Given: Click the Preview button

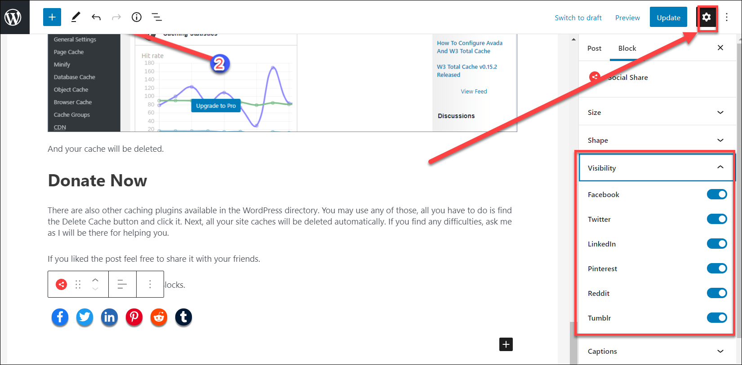Looking at the screenshot, I should pos(627,18).
